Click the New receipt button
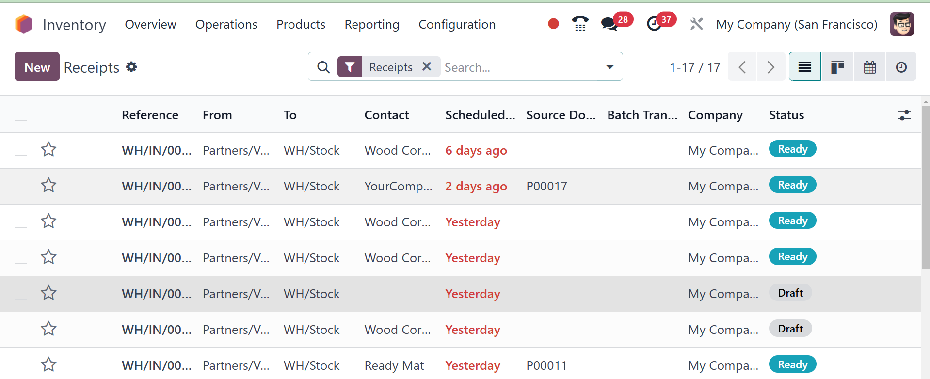 click(x=37, y=67)
